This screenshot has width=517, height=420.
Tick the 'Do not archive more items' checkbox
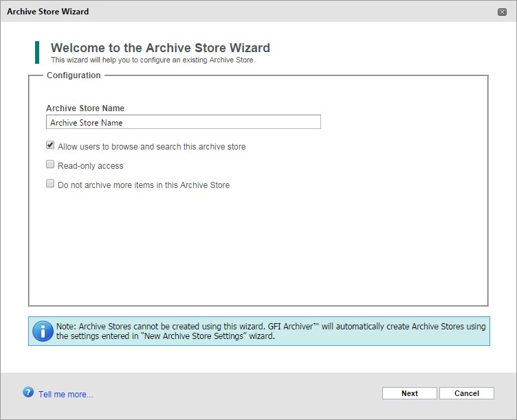click(x=50, y=183)
